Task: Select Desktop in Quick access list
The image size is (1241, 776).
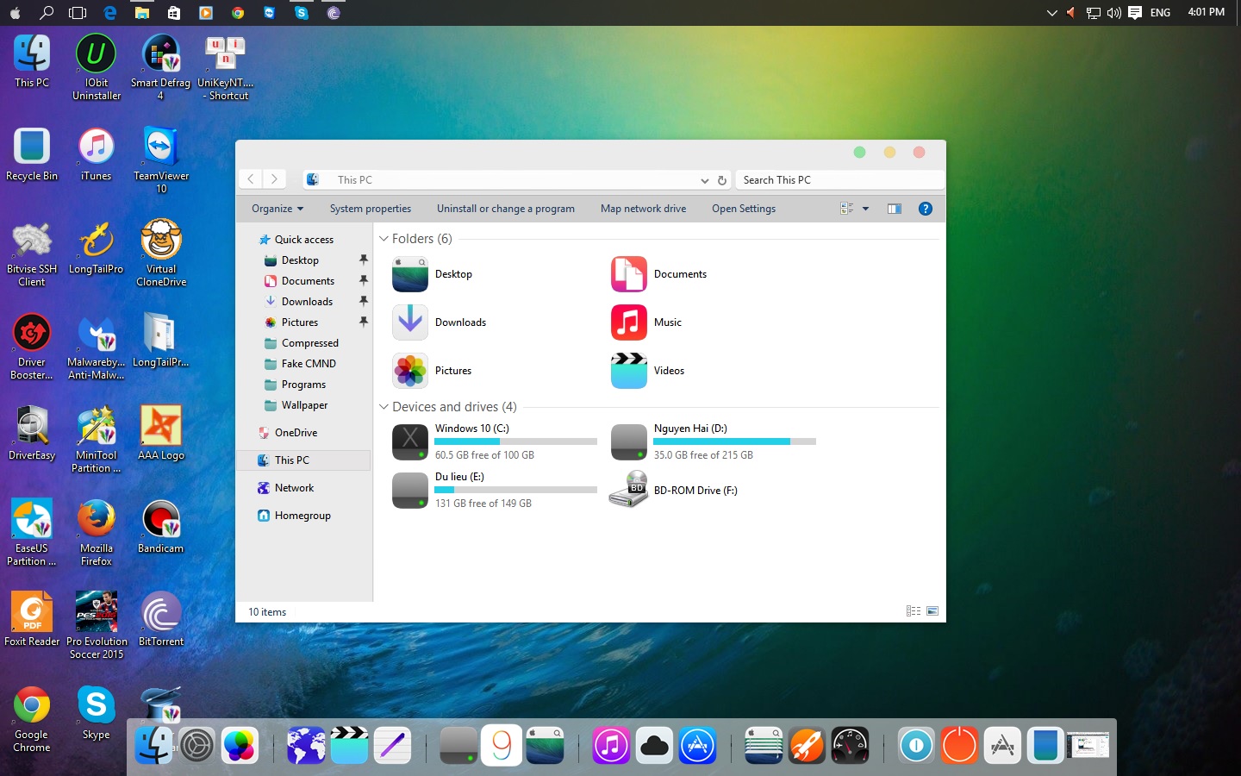Action: (x=291, y=260)
